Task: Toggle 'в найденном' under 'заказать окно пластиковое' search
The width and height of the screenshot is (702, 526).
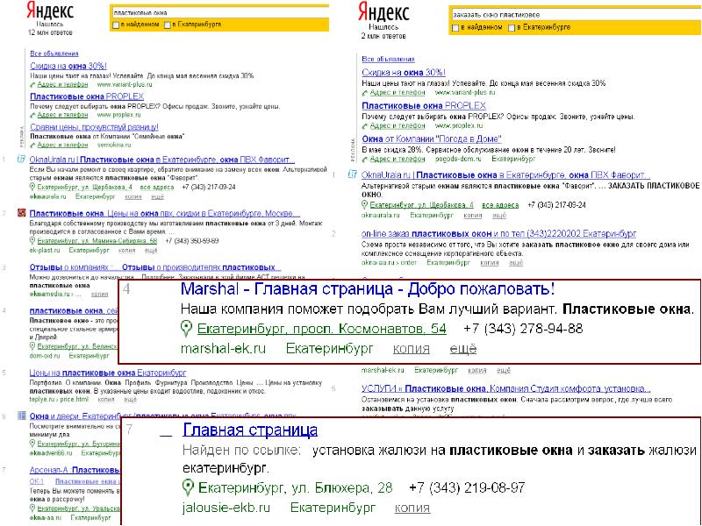Action: coord(455,27)
